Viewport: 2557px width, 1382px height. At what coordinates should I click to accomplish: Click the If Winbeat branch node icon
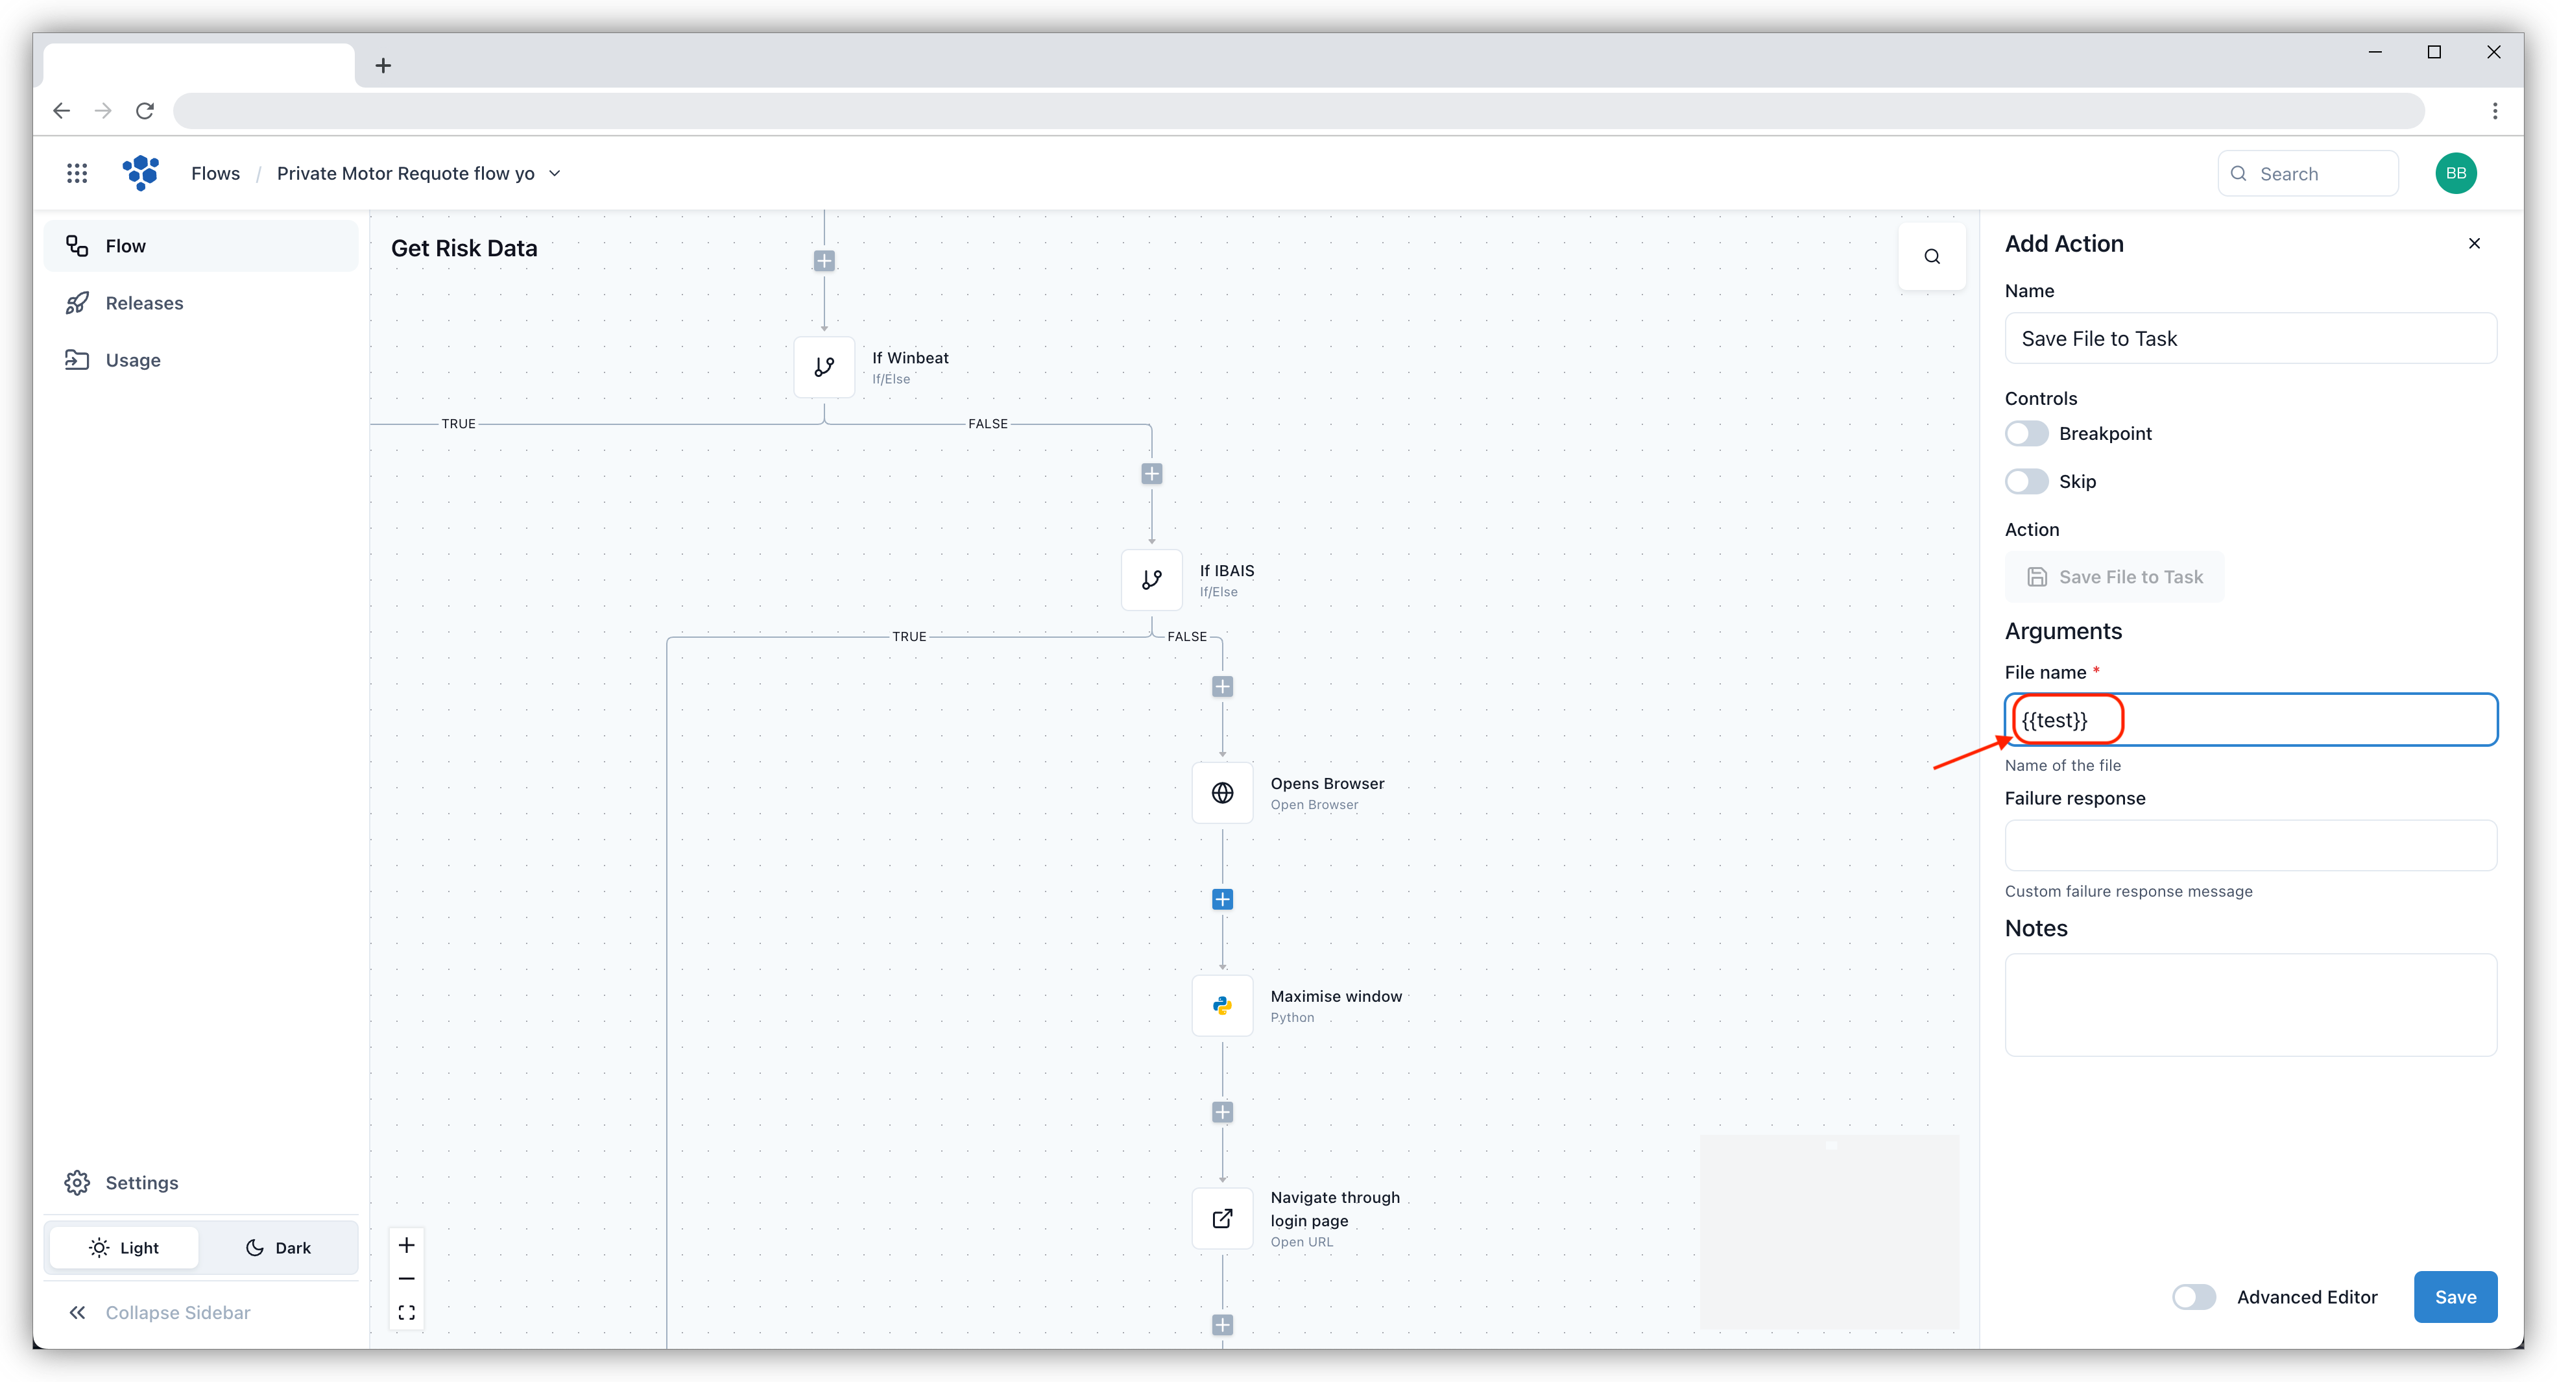click(824, 367)
